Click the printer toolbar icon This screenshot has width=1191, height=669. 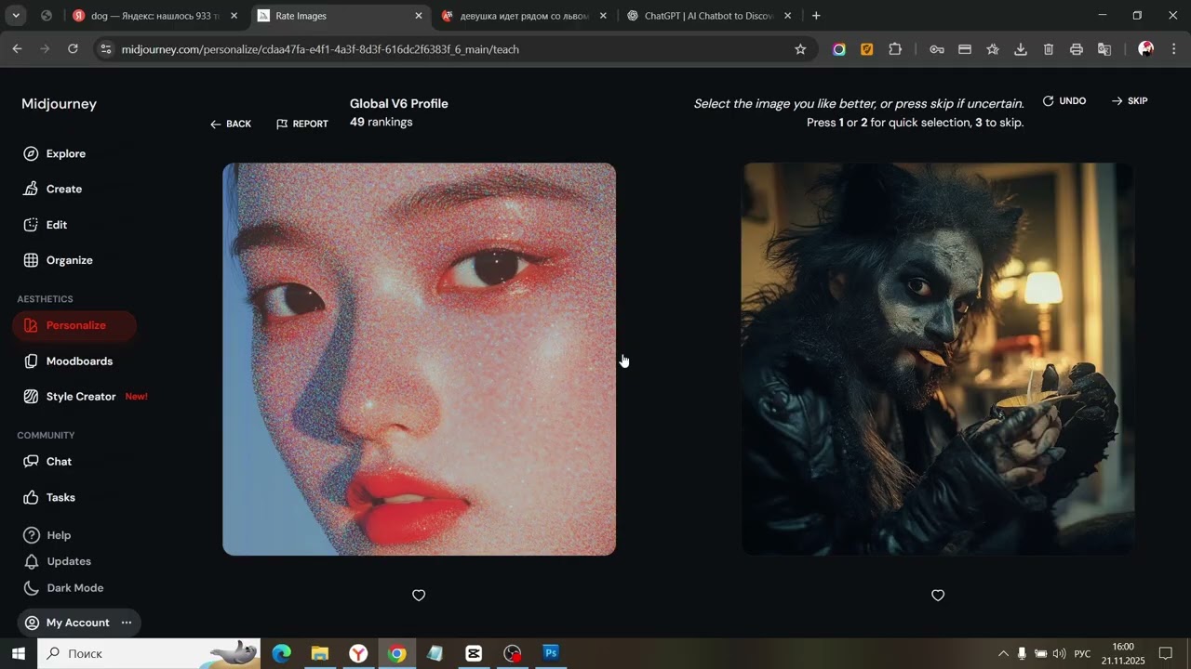(x=1077, y=49)
